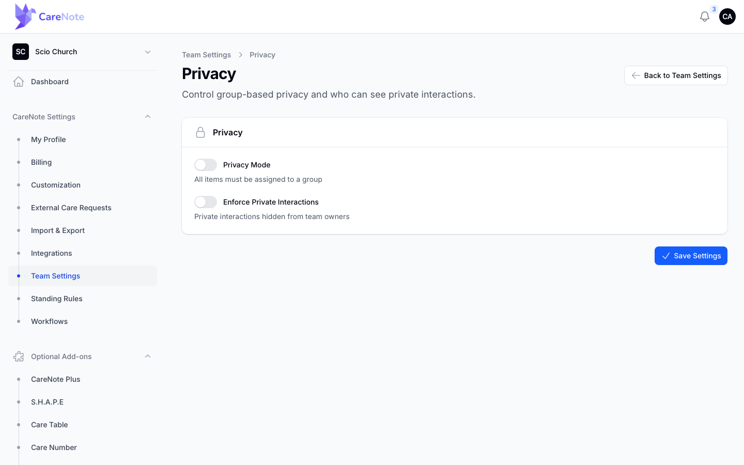
Task: Click the Dashboard home icon
Action: 19,82
